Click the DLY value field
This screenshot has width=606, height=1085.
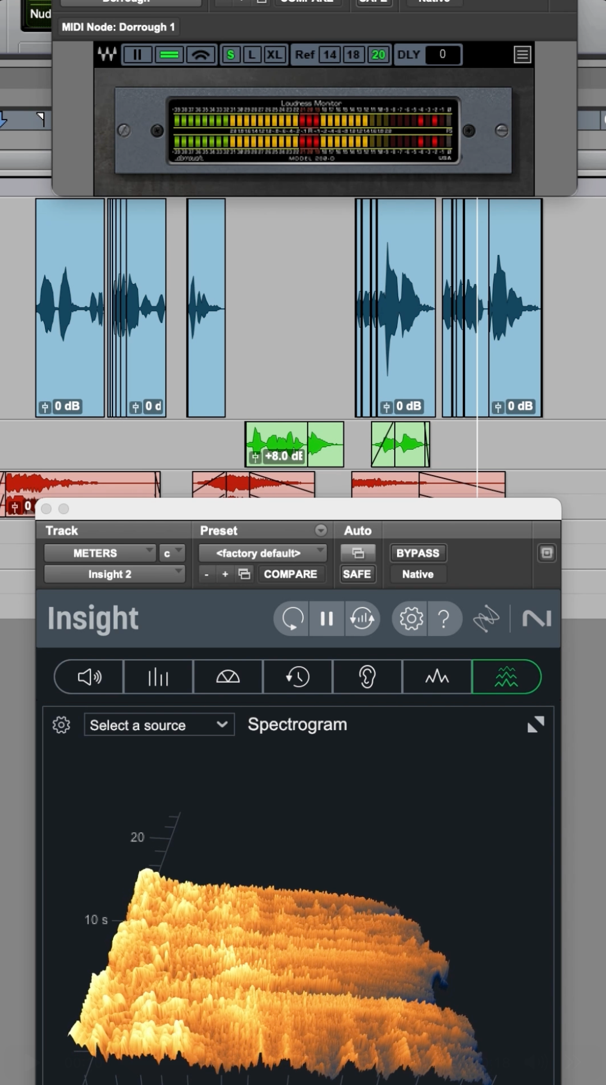click(443, 55)
